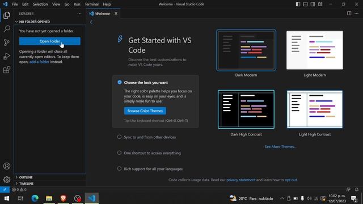The image size is (363, 204).
Task: Click the Visual Studio Code taskbar icon
Action: pyautogui.click(x=92, y=198)
